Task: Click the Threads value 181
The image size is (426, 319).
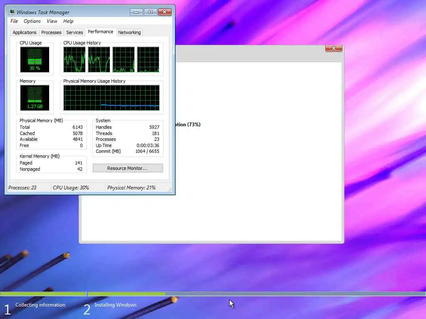Action: pos(156,133)
